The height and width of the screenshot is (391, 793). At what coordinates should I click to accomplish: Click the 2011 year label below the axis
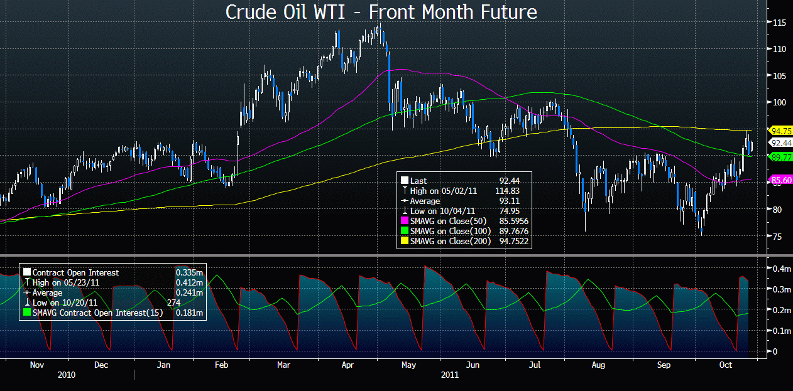click(449, 375)
